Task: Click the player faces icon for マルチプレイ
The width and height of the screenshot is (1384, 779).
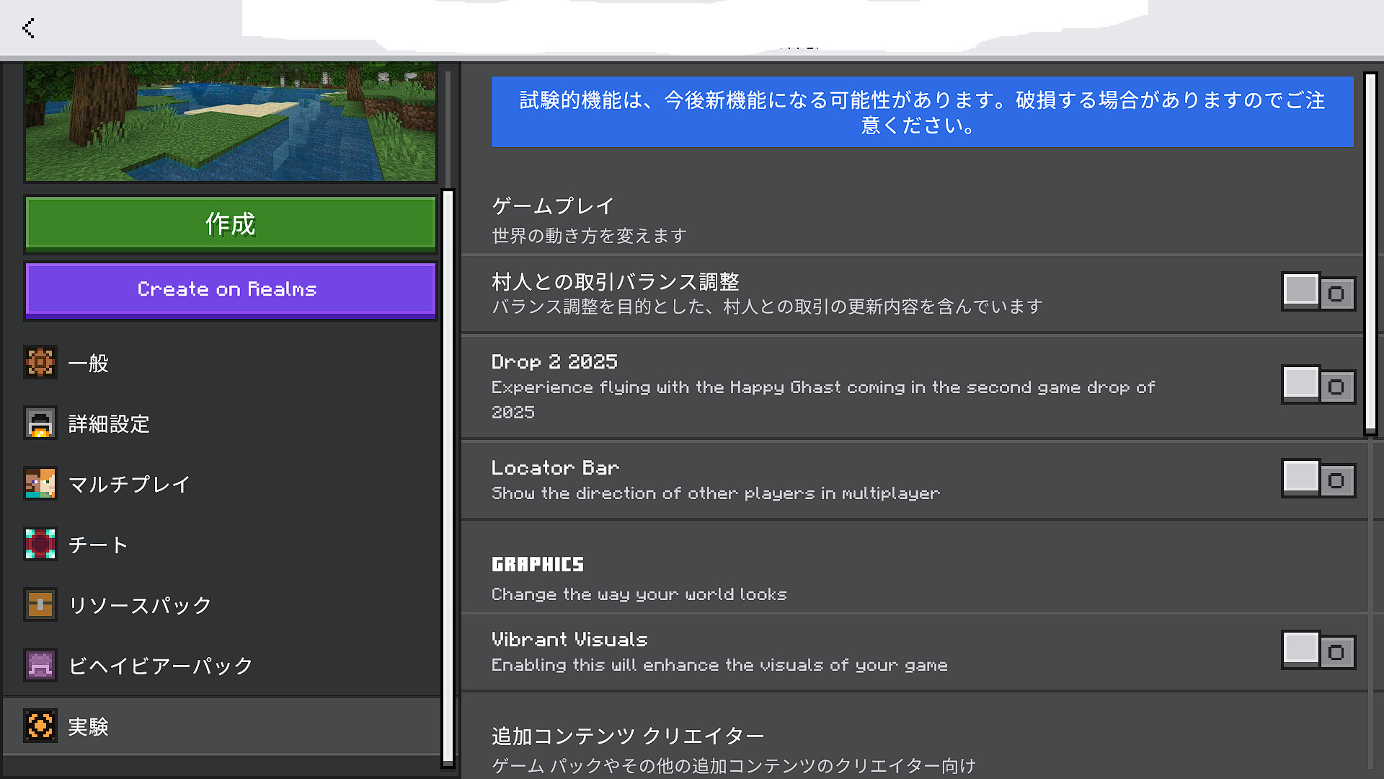Action: point(40,483)
